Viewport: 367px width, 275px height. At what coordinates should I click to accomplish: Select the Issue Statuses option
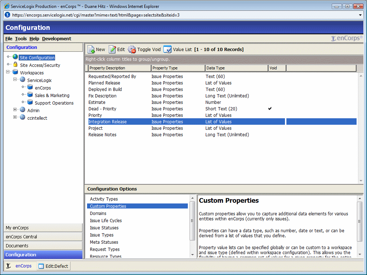[x=137, y=228]
